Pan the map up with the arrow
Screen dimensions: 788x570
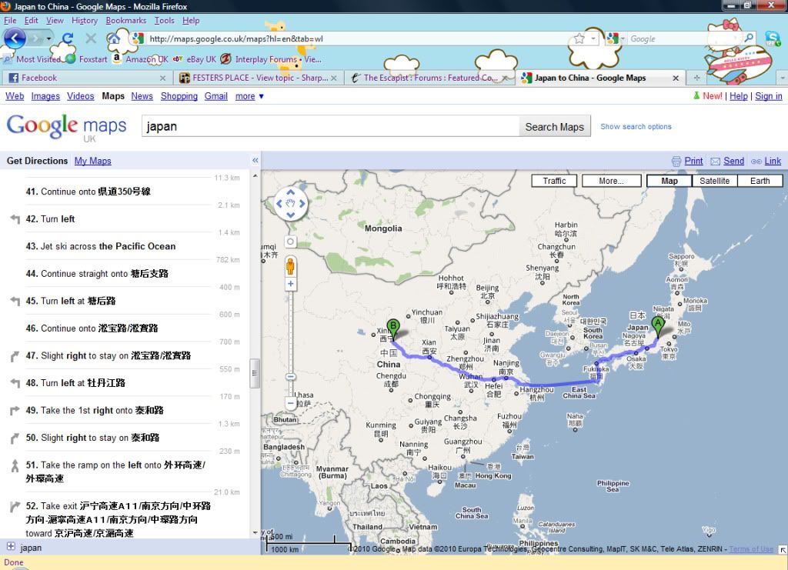pos(290,192)
